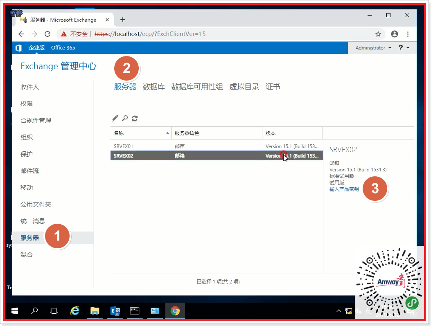
Task: Open 组织 in the left navigation
Action: 27,137
